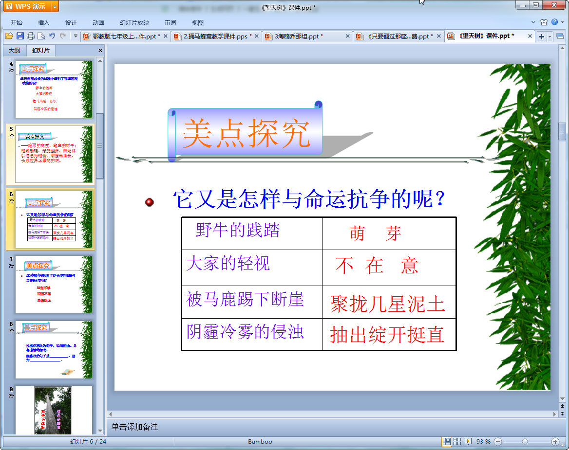This screenshot has width=569, height=450.
Task: Switch to the 幻灯片 slides pane tab
Action: (x=40, y=51)
